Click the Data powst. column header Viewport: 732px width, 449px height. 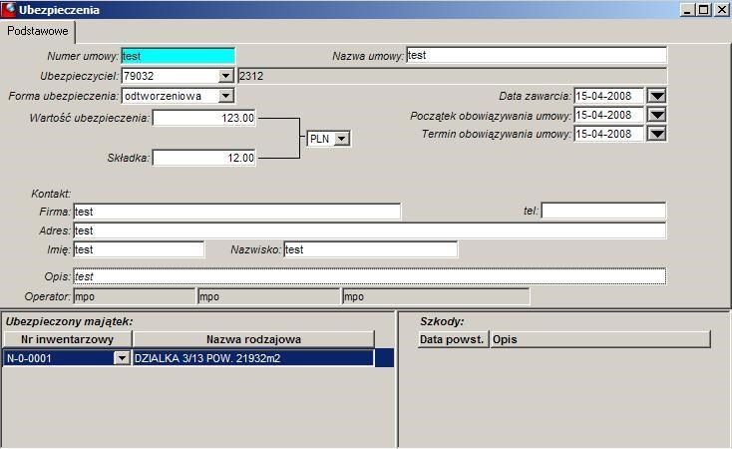452,339
